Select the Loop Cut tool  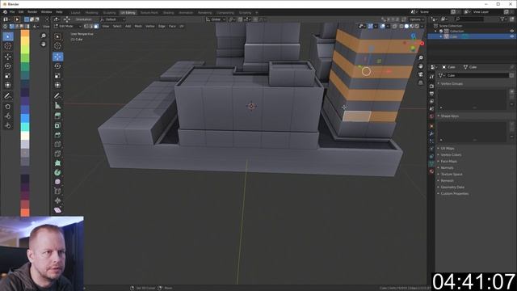coord(57,144)
